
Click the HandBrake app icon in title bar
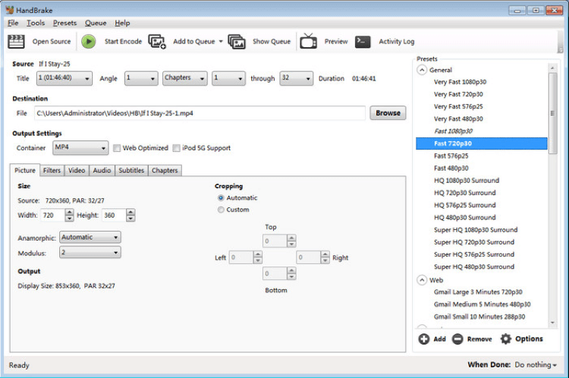pyautogui.click(x=9, y=10)
